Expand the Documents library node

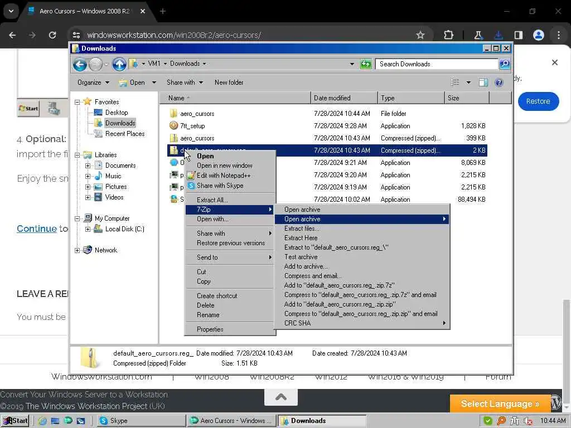pyautogui.click(x=88, y=166)
